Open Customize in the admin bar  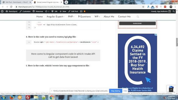(x=25, y=11)
